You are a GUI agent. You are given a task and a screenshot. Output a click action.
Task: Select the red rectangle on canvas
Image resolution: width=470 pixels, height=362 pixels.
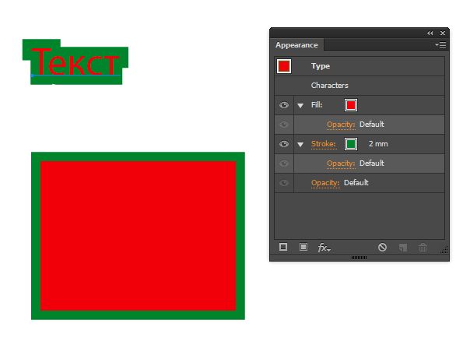tap(138, 236)
